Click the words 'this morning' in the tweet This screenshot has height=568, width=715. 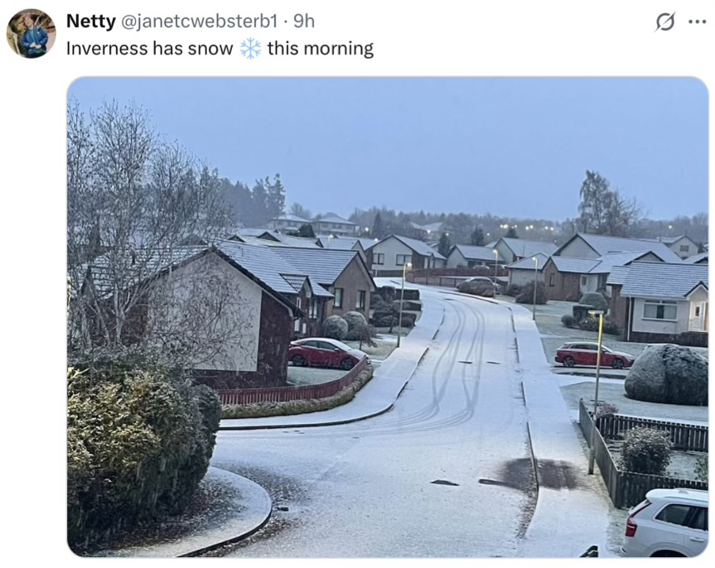(x=321, y=49)
